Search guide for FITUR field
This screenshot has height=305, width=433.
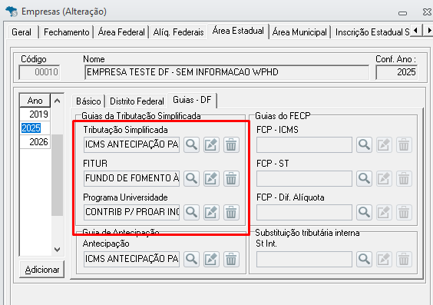pos(191,178)
